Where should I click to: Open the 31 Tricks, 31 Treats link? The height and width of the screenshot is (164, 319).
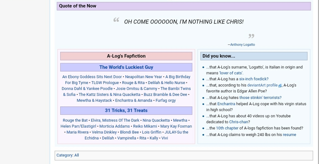pos(126,110)
